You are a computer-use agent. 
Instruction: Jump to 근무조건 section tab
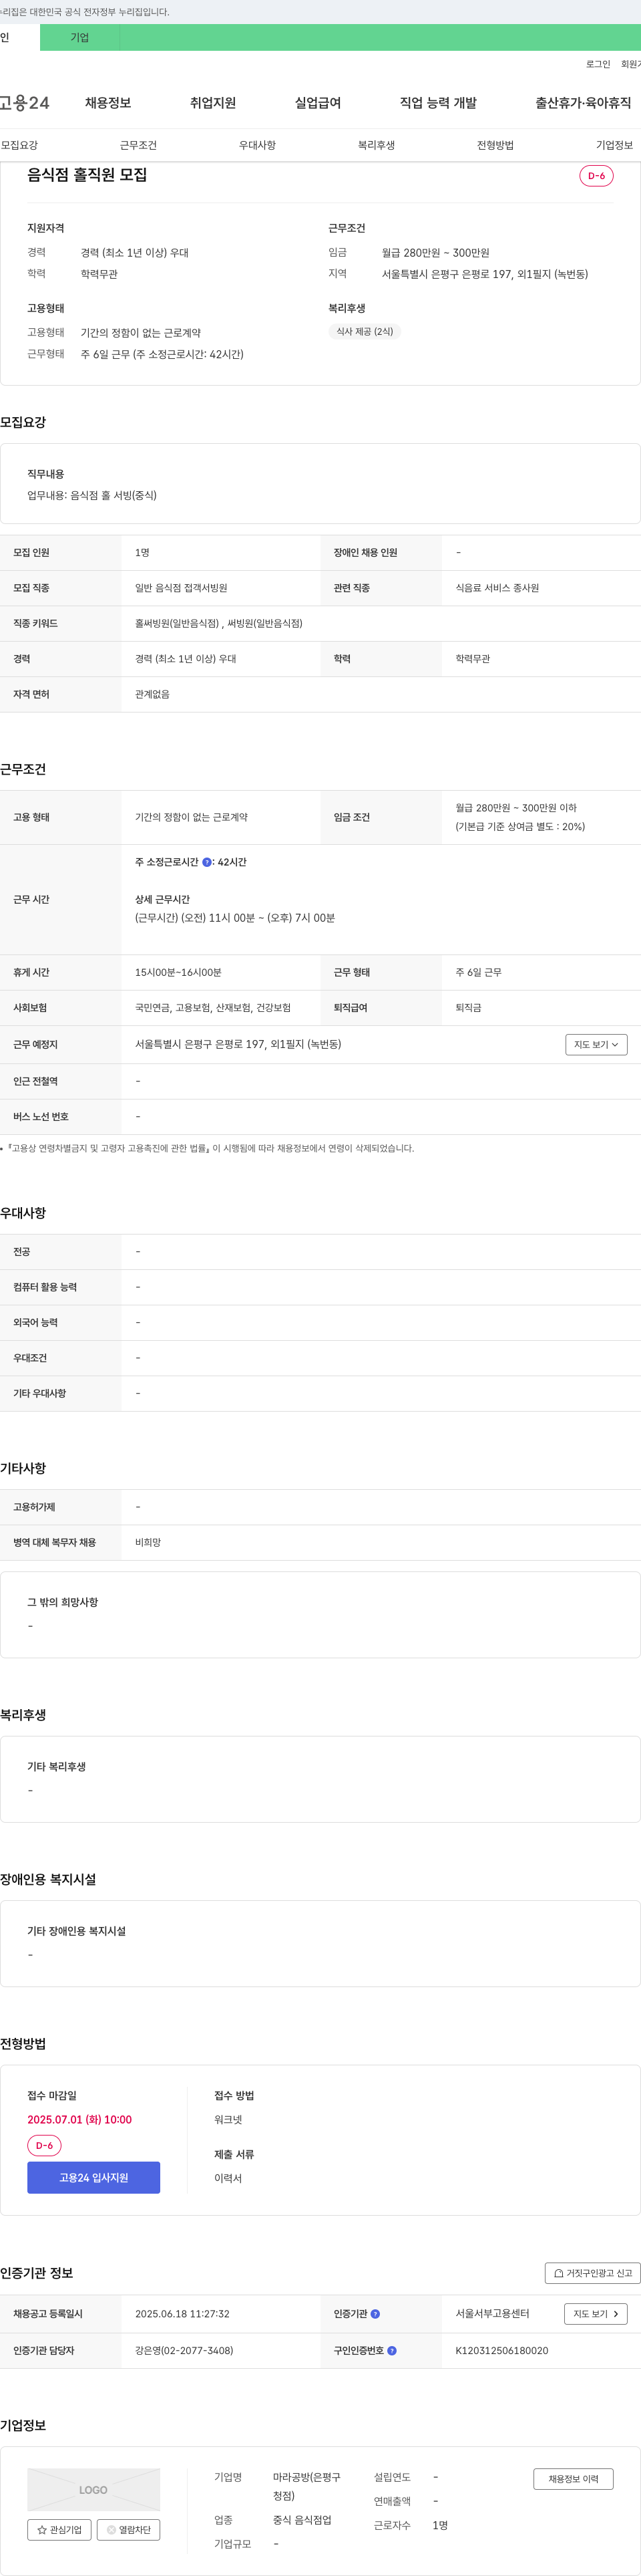pos(138,145)
